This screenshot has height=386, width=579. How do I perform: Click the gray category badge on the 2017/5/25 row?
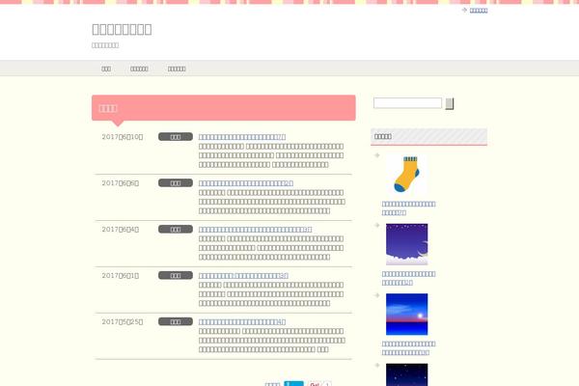pyautogui.click(x=176, y=321)
